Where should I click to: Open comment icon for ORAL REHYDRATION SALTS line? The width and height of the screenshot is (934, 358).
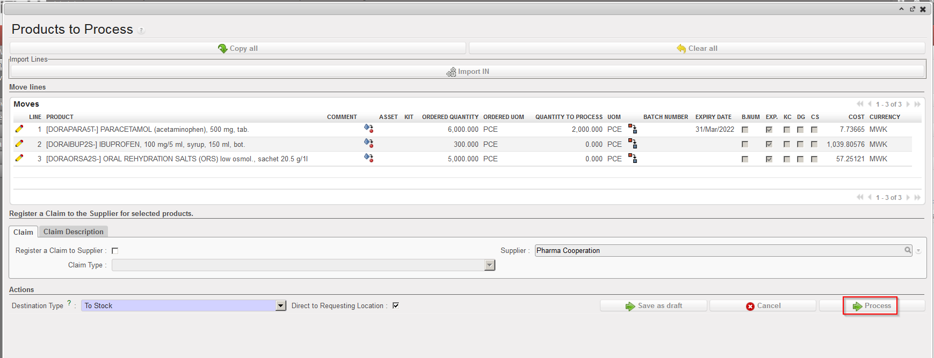pos(368,158)
